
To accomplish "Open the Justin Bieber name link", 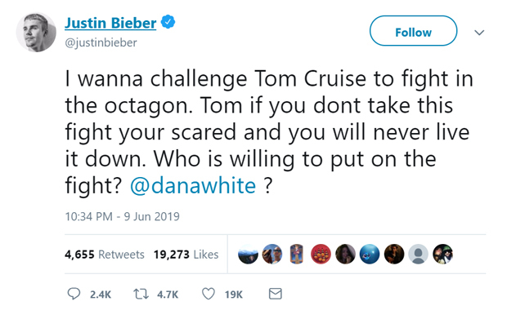I will tap(110, 23).
